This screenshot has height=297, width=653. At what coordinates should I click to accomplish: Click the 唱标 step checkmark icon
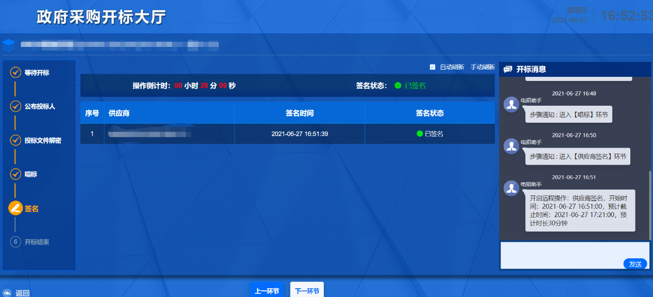click(x=16, y=174)
